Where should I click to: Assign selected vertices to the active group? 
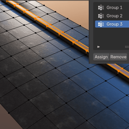[101, 57]
